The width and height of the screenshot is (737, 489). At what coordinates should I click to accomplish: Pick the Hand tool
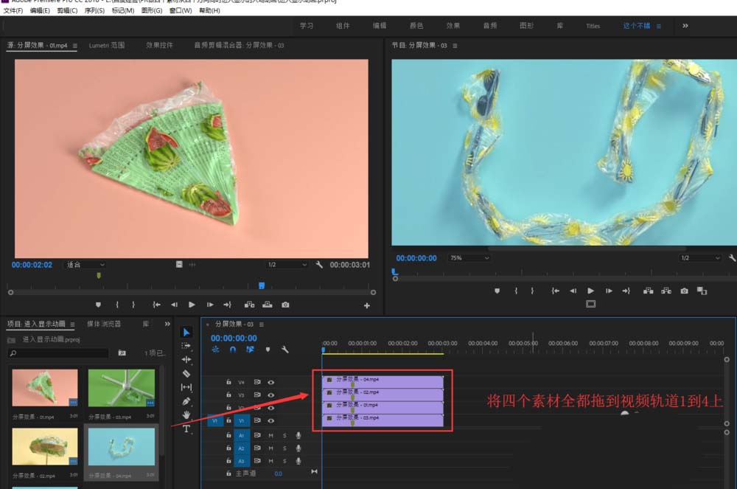tap(186, 415)
